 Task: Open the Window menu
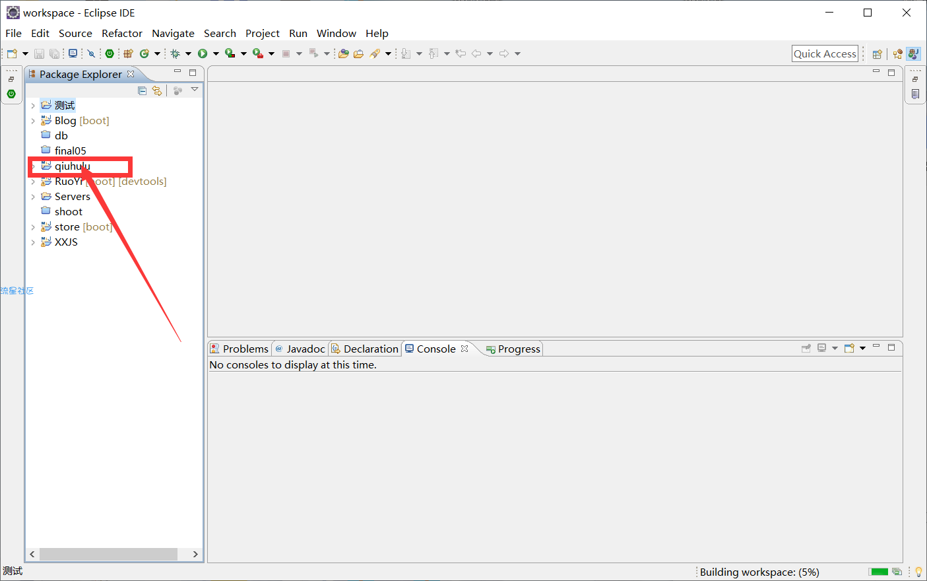336,33
